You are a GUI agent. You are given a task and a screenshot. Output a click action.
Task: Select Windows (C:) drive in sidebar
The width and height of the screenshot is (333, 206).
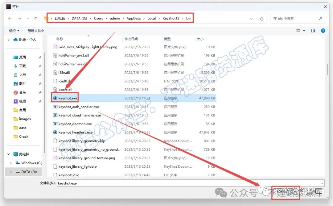pyautogui.click(x=29, y=163)
